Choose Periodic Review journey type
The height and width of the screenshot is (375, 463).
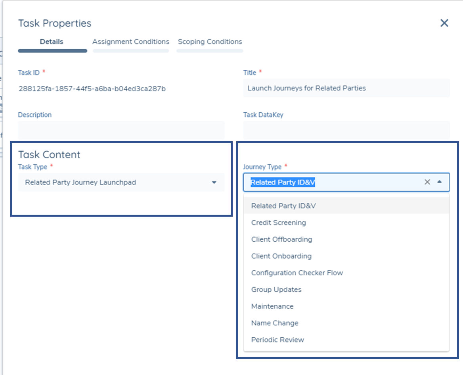tap(277, 340)
